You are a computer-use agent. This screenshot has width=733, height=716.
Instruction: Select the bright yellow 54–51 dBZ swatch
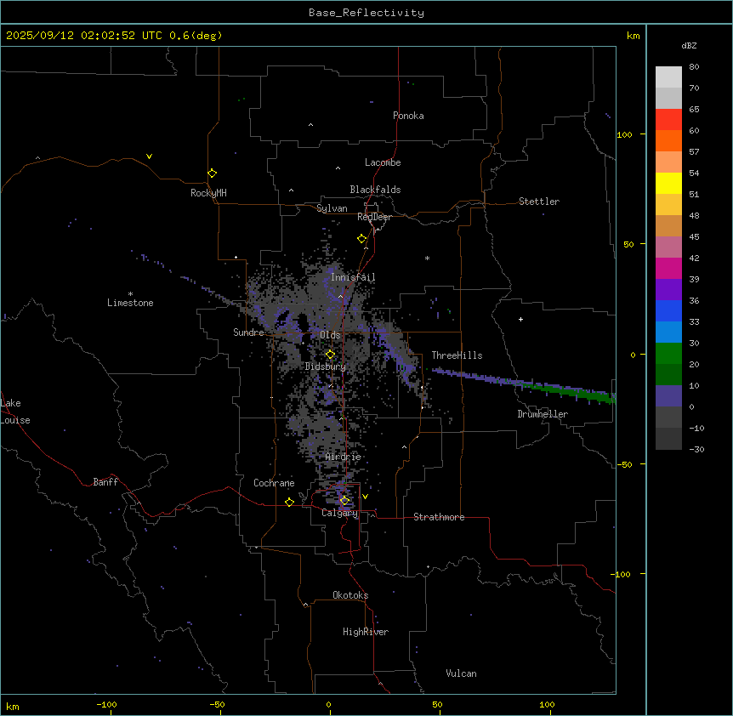(x=668, y=183)
